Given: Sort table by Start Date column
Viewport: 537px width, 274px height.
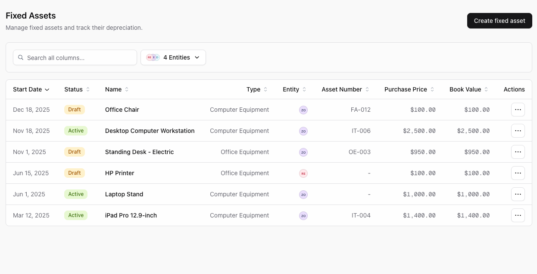Looking at the screenshot, I should (31, 89).
